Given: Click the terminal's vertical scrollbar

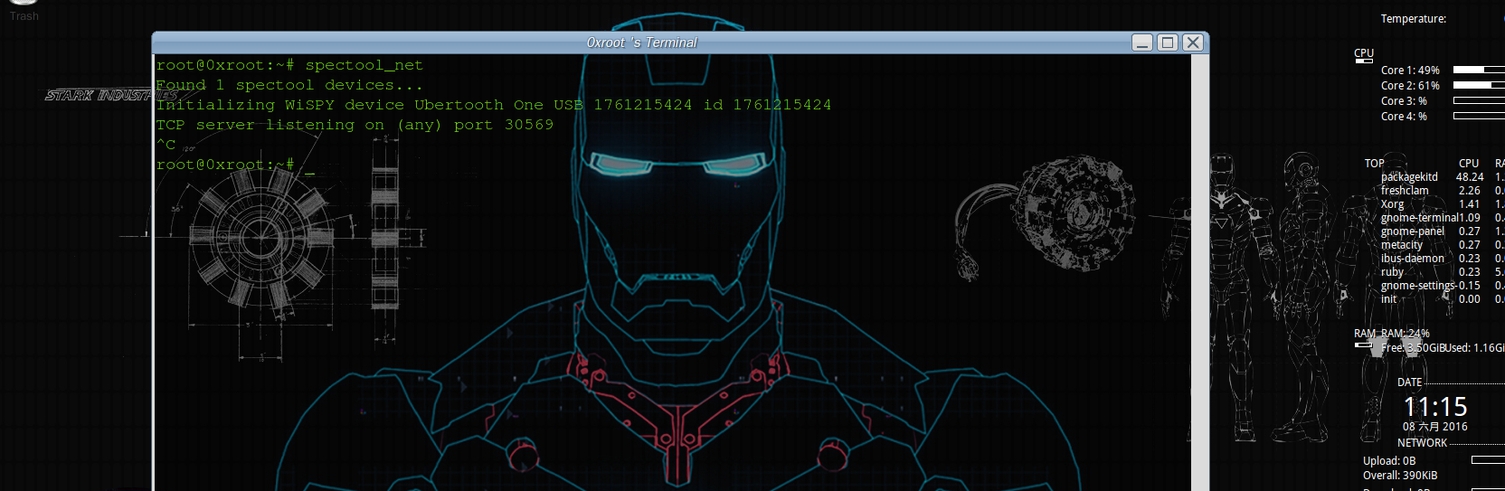Looking at the screenshot, I should (1200, 272).
